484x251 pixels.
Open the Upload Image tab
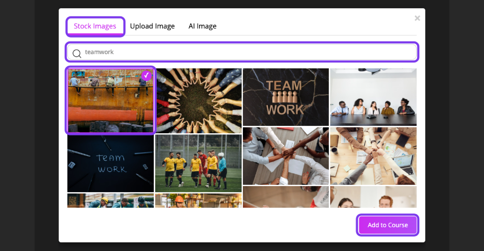coord(152,26)
